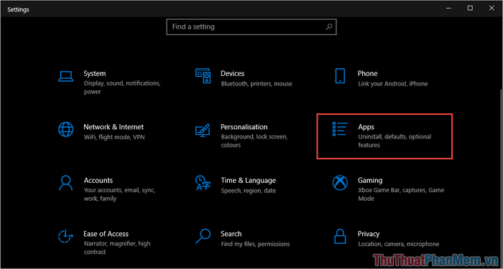Click 'Uninstall, defaults, optional features' description
The image size is (503, 269).
pyautogui.click(x=394, y=141)
